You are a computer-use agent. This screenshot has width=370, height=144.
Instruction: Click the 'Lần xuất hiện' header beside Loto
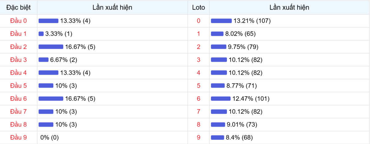(x=289, y=7)
